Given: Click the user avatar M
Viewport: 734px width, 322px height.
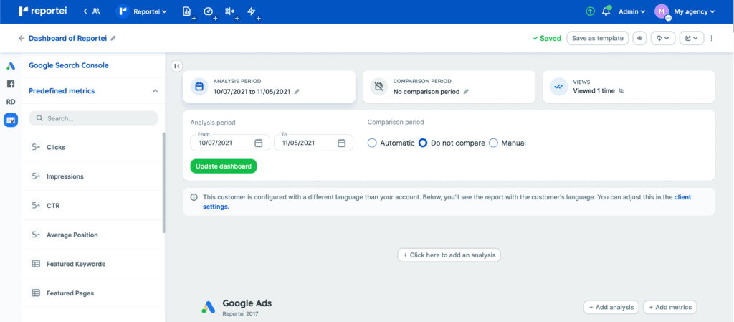Looking at the screenshot, I should click(x=662, y=11).
